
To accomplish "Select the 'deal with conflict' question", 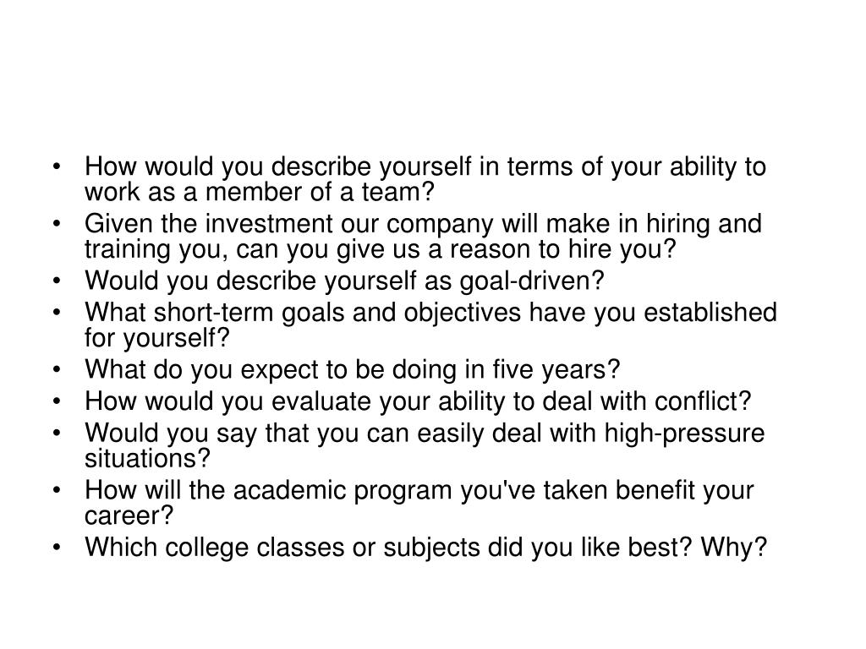I will point(418,401).
